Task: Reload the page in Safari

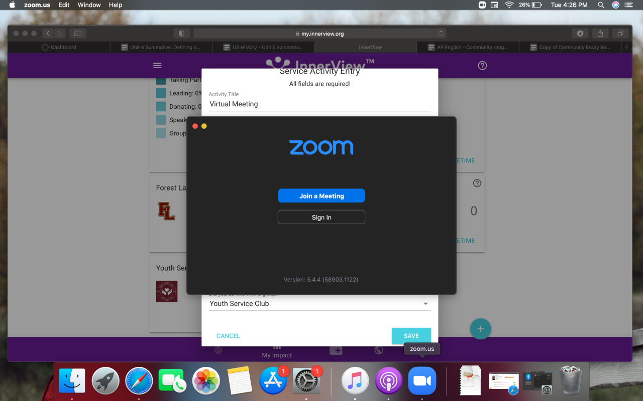Action: click(441, 34)
